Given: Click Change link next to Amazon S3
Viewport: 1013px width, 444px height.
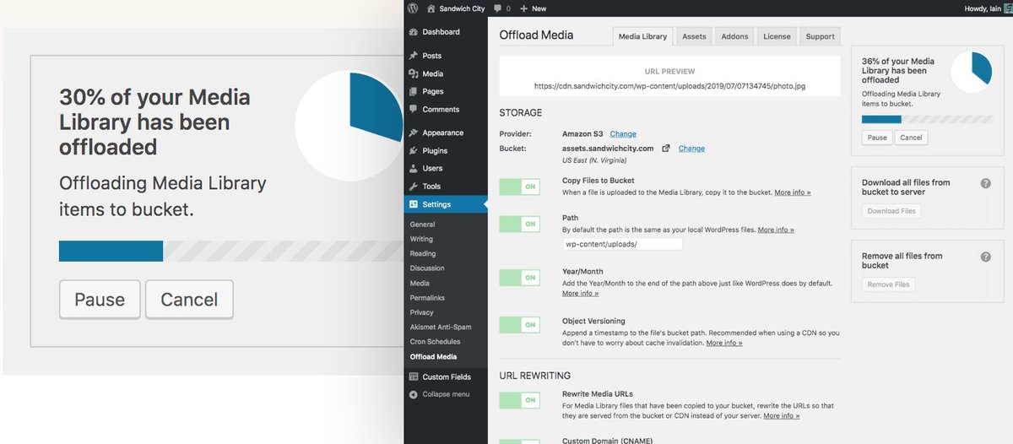Looking at the screenshot, I should pos(623,133).
